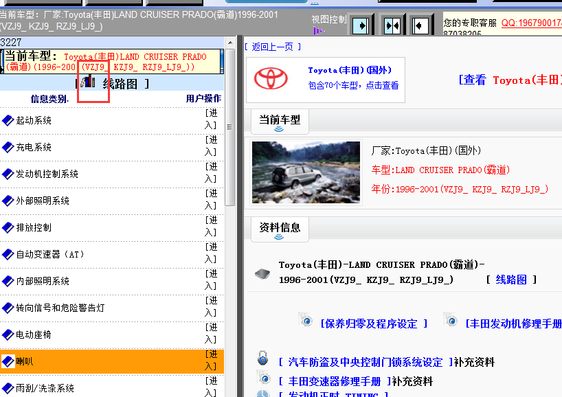Open 保养归零及程序设定 link

(374, 324)
